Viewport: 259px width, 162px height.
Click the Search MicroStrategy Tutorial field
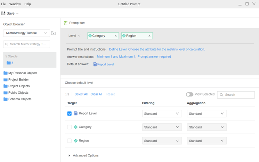[x=29, y=44]
